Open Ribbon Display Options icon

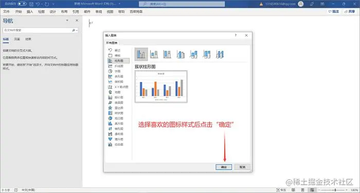pos(322,4)
